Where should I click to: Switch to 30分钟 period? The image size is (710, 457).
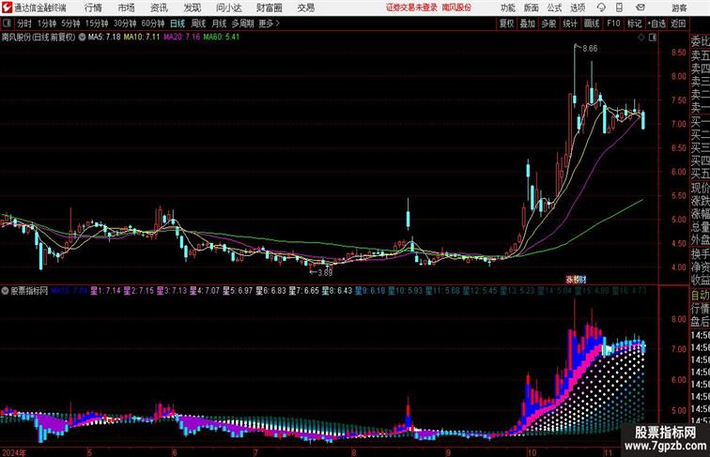tap(125, 23)
